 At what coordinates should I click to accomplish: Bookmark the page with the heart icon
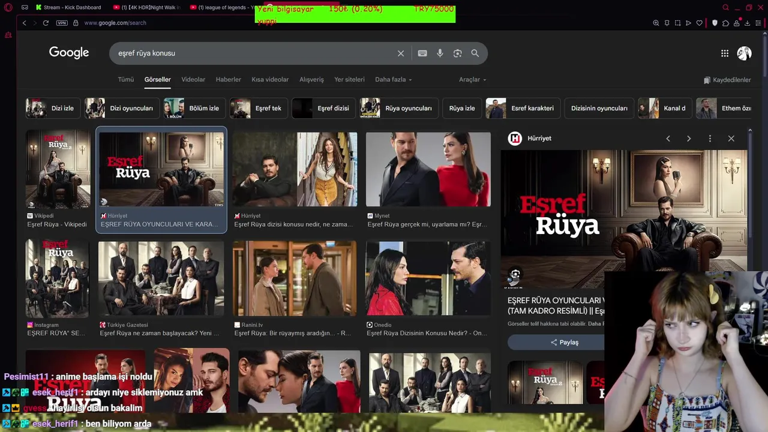[699, 23]
